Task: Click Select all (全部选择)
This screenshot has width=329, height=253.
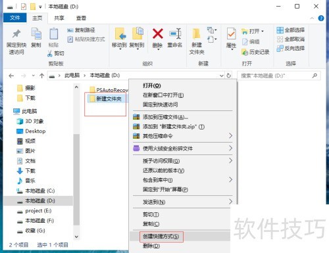Action: pyautogui.click(x=291, y=30)
